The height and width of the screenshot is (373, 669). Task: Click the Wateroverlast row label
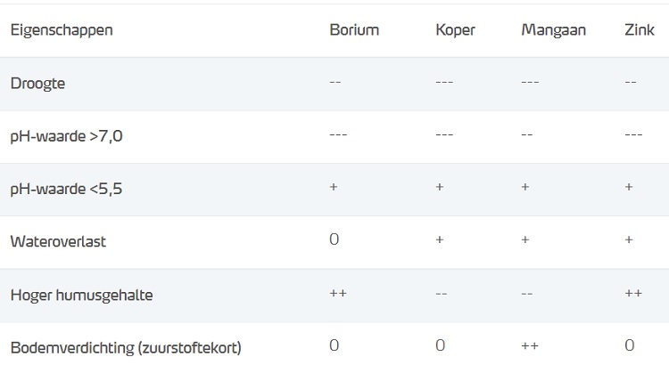(56, 242)
